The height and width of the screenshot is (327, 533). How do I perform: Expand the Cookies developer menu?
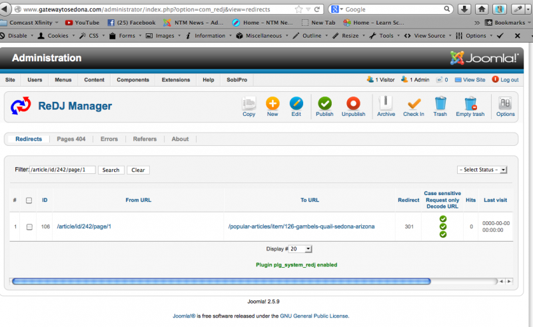pyautogui.click(x=56, y=36)
